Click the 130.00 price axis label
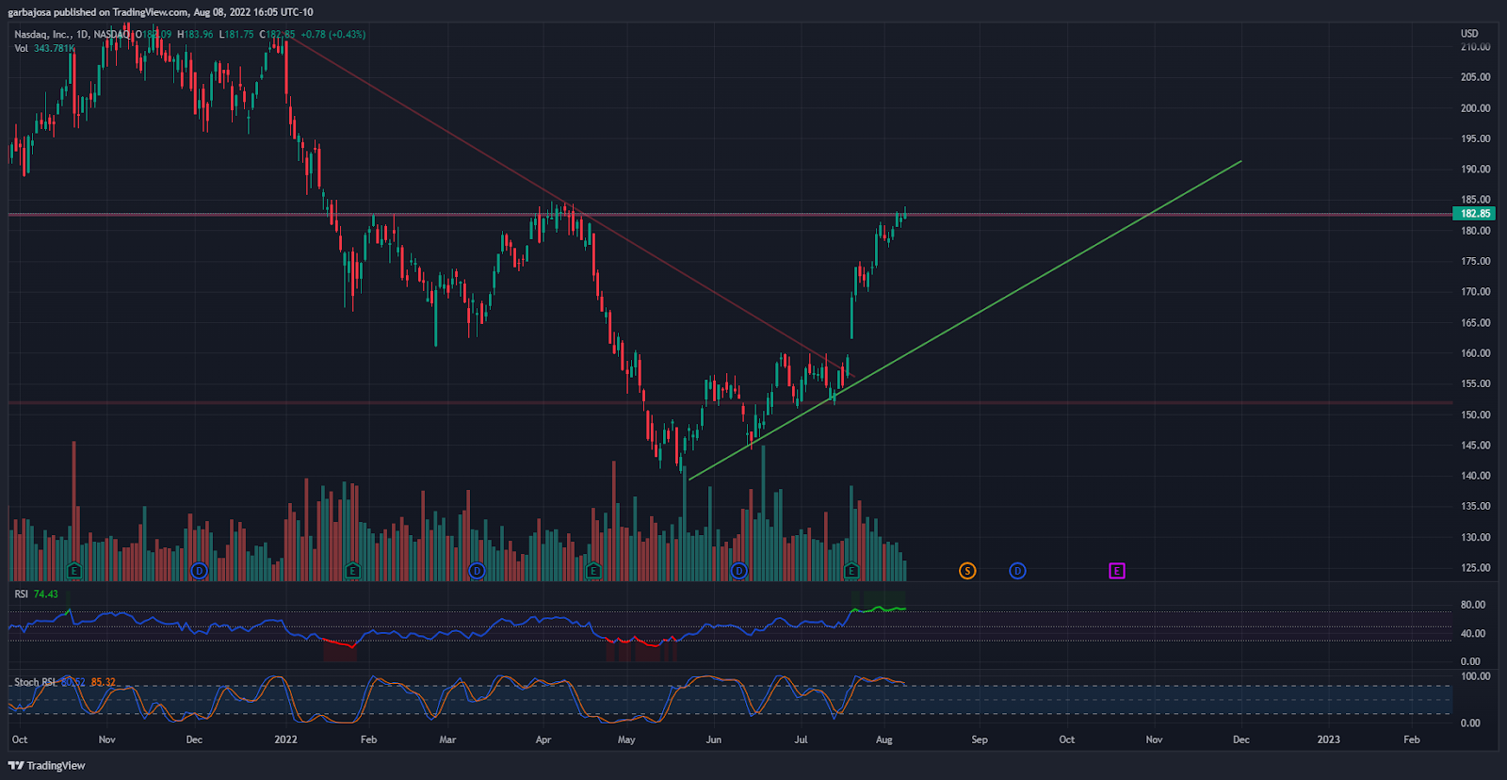The width and height of the screenshot is (1507, 780). tap(1475, 538)
